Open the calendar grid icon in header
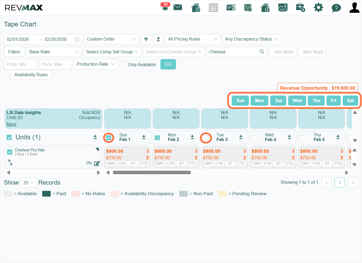362x263 pixels. coord(213,7)
